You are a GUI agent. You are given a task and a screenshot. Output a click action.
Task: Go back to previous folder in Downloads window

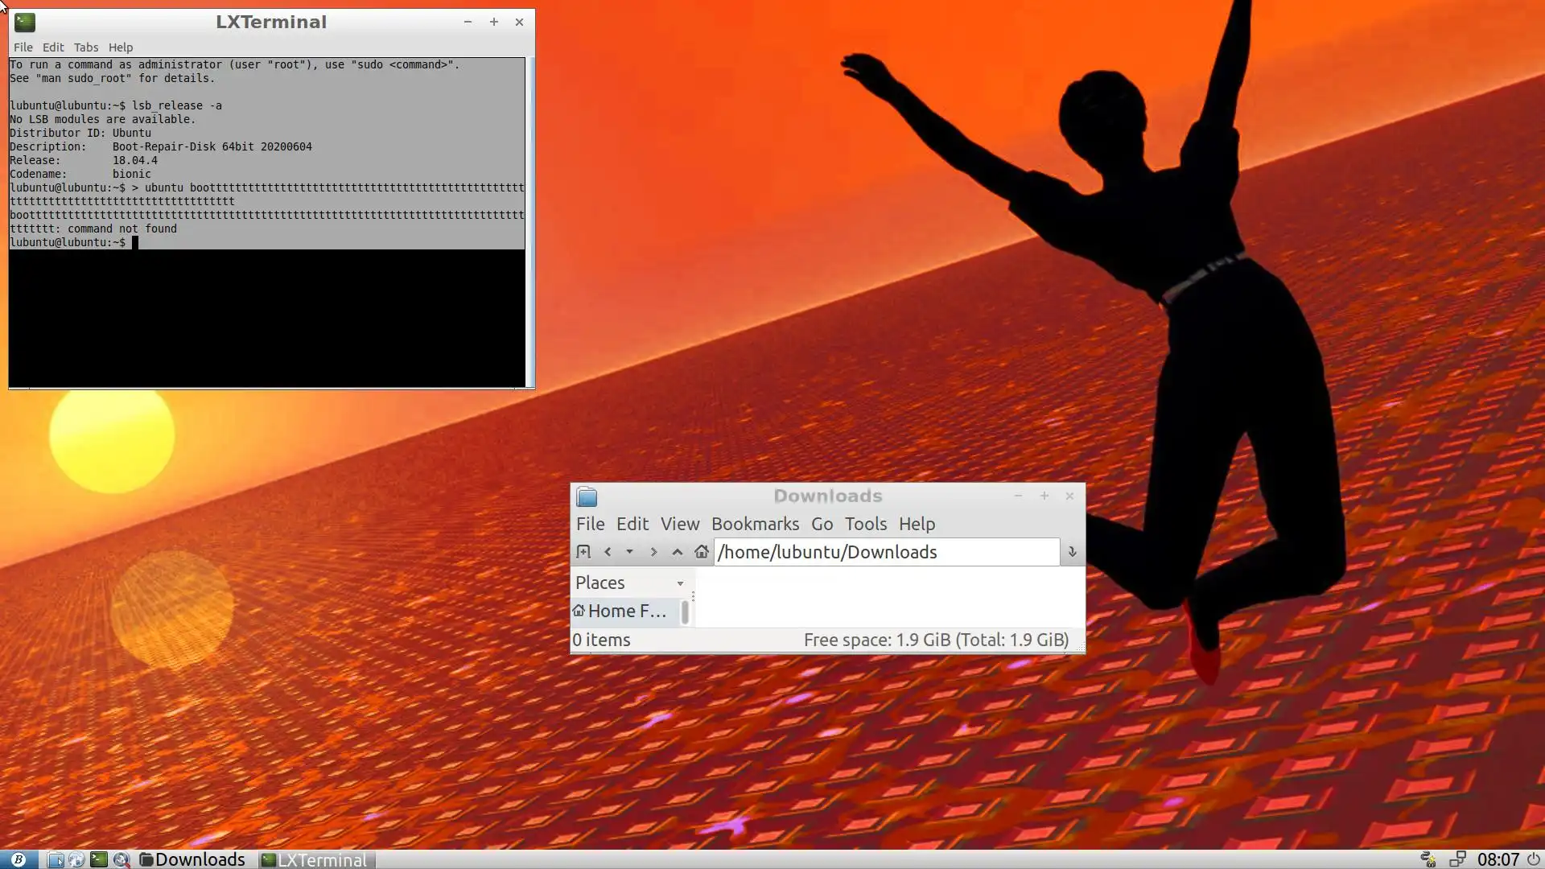tap(608, 552)
